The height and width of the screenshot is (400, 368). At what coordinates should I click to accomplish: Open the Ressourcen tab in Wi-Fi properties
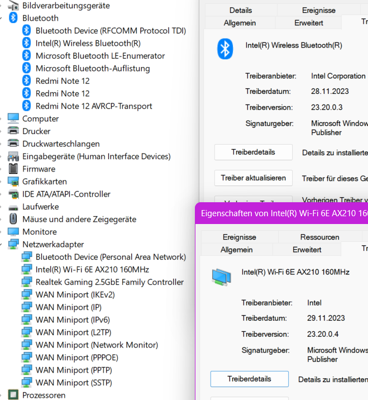pos(319,237)
